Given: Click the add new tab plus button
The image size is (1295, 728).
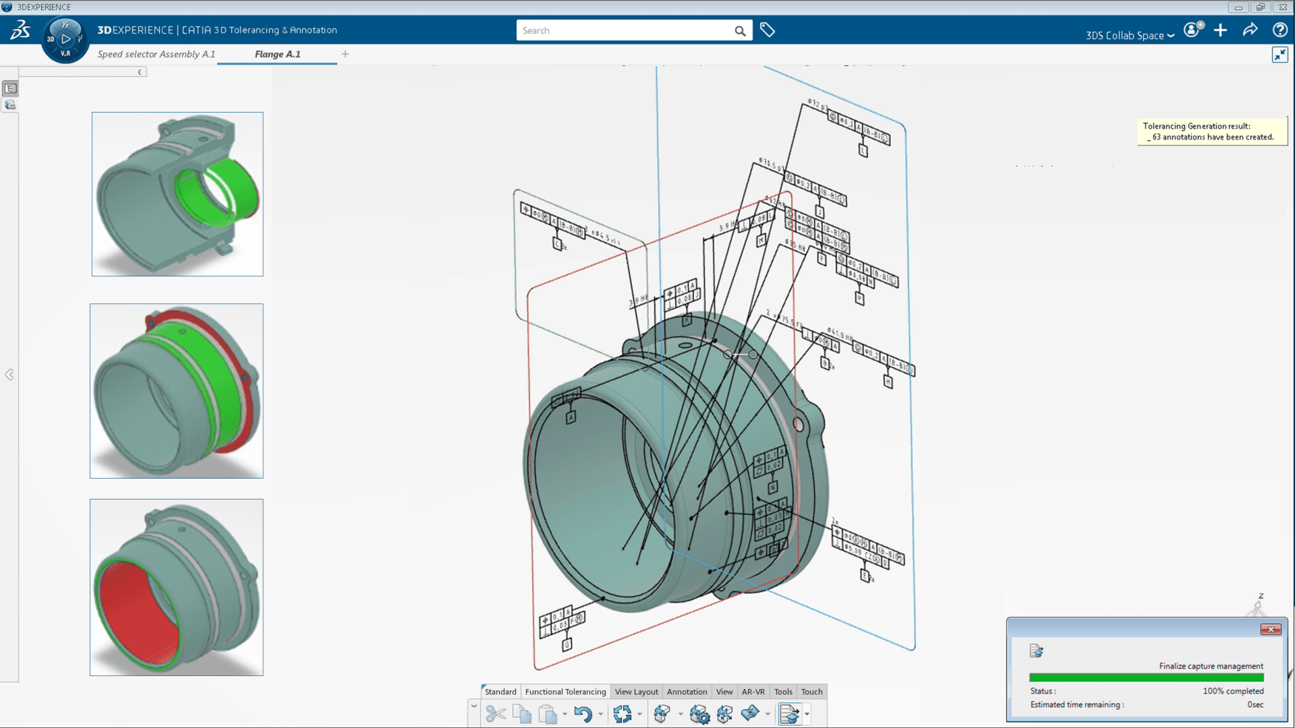Looking at the screenshot, I should pyautogui.click(x=345, y=54).
